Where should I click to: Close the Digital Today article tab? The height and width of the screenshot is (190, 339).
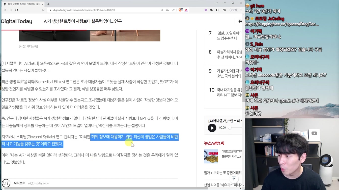(x=42, y=4)
